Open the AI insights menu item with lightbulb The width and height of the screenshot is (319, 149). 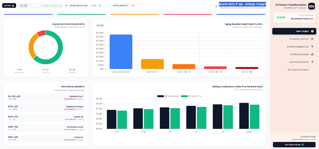(294, 62)
